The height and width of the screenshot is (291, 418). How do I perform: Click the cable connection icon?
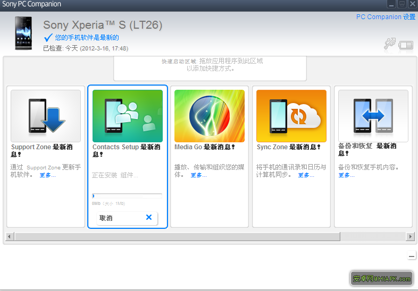pyautogui.click(x=390, y=44)
